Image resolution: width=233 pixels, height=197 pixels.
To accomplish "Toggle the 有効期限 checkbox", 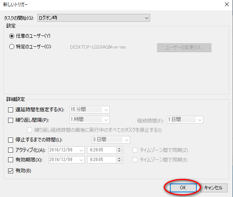I will click(11, 160).
